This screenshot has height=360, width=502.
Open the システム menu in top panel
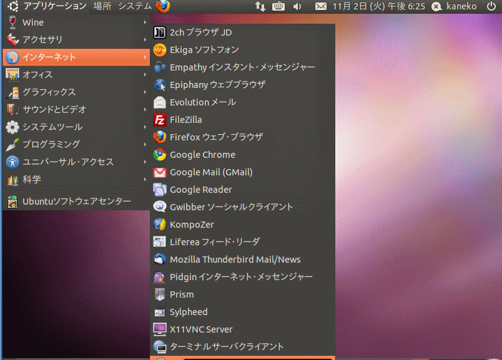coord(134,6)
